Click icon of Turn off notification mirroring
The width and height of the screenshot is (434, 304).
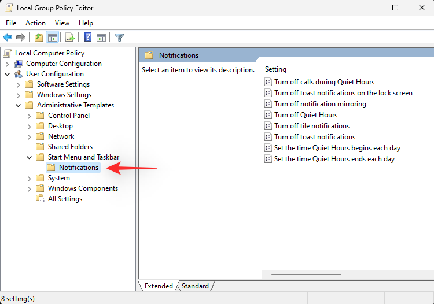pyautogui.click(x=268, y=104)
